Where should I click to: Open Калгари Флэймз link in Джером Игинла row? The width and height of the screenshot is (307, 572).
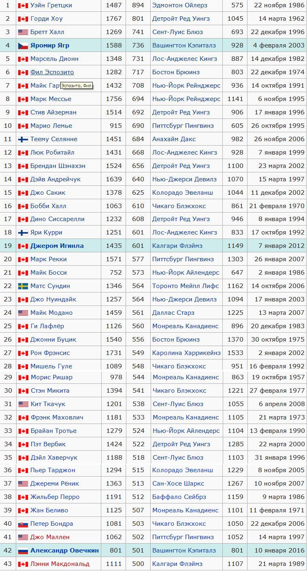177,246
